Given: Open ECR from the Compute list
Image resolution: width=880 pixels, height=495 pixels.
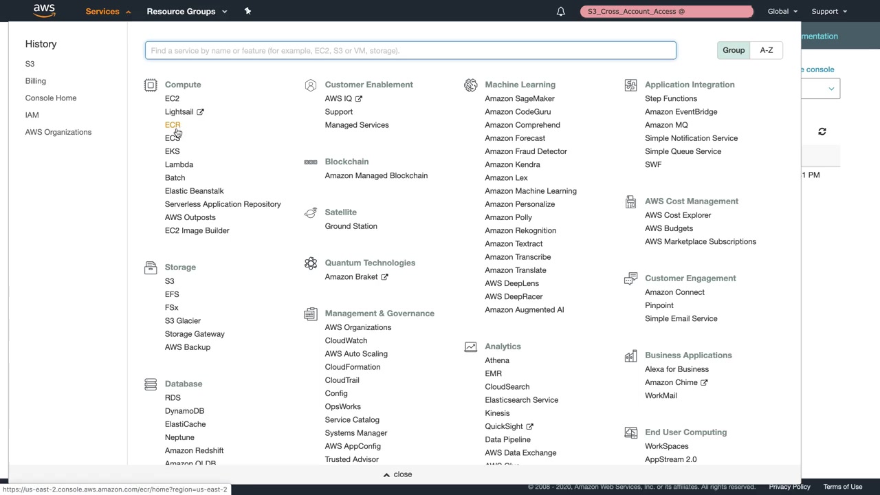Looking at the screenshot, I should coord(172,125).
